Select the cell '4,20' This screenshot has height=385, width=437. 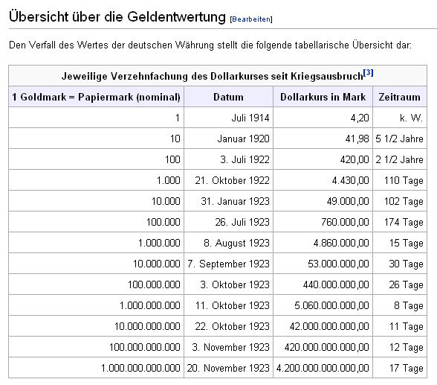click(323, 118)
